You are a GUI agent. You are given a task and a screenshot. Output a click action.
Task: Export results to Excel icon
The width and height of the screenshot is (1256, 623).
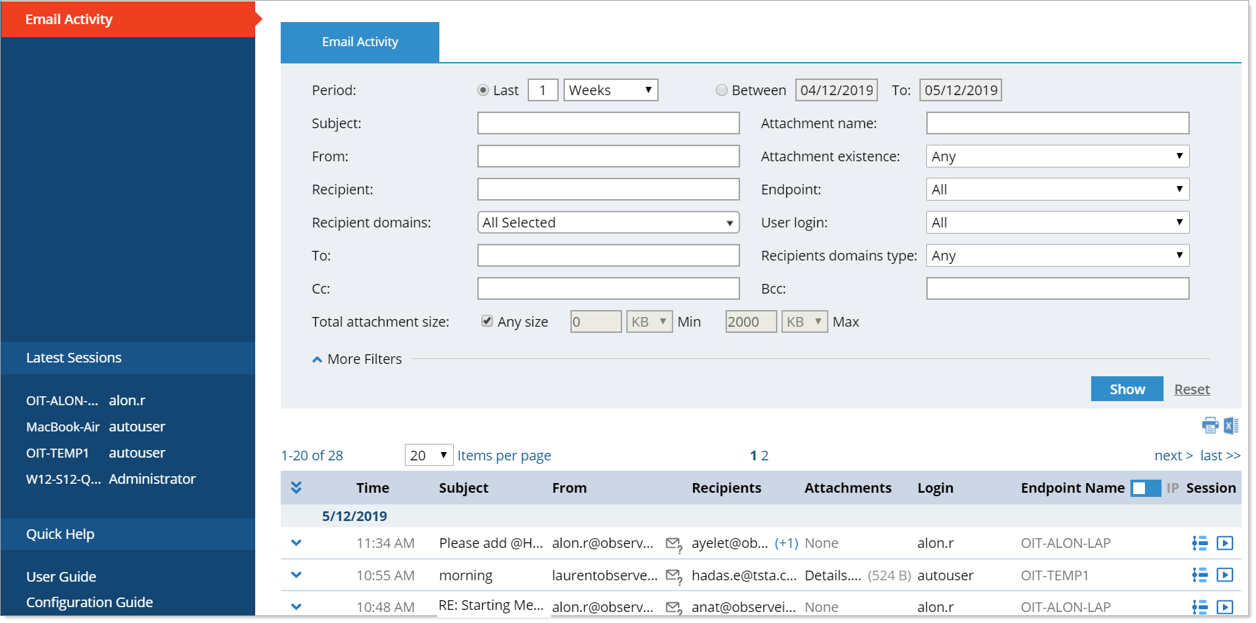tap(1231, 425)
